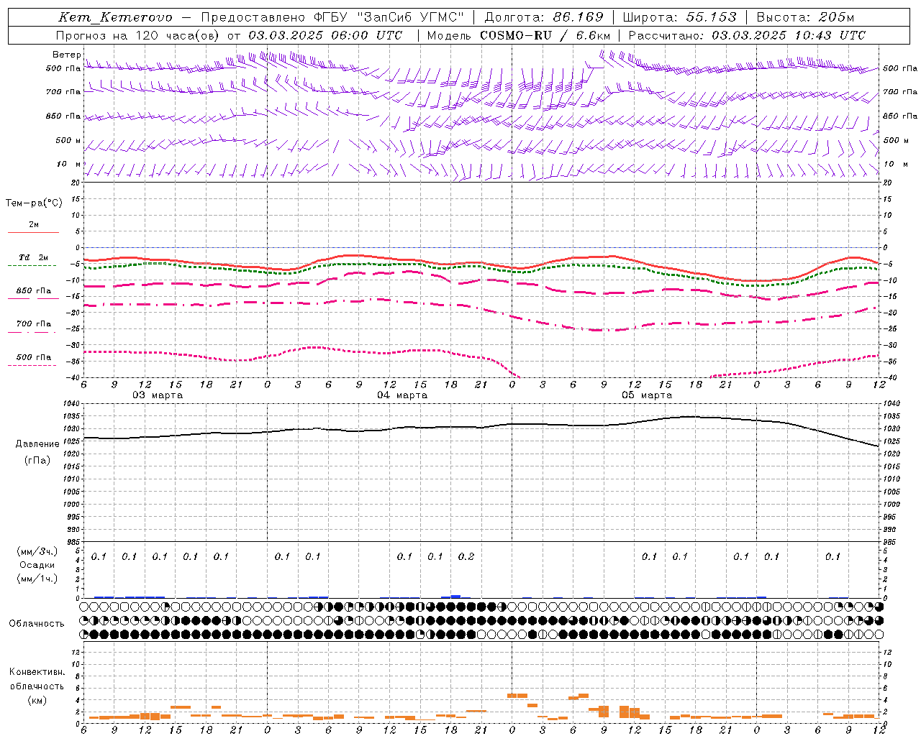Click the dashed line sample under Td 2м legend

32,266
